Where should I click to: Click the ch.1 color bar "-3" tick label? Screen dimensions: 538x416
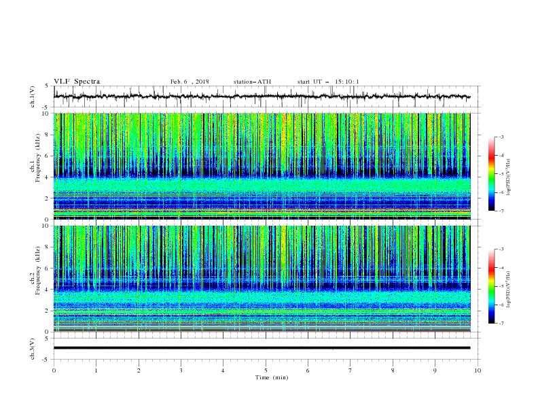(501, 137)
